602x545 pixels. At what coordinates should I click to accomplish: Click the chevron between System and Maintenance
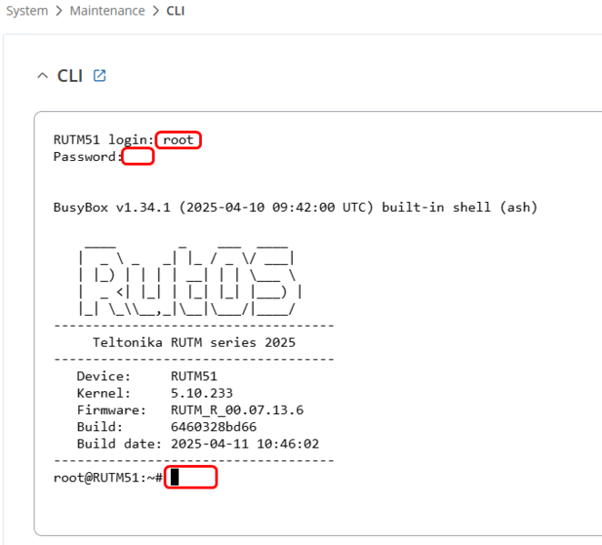(x=59, y=11)
